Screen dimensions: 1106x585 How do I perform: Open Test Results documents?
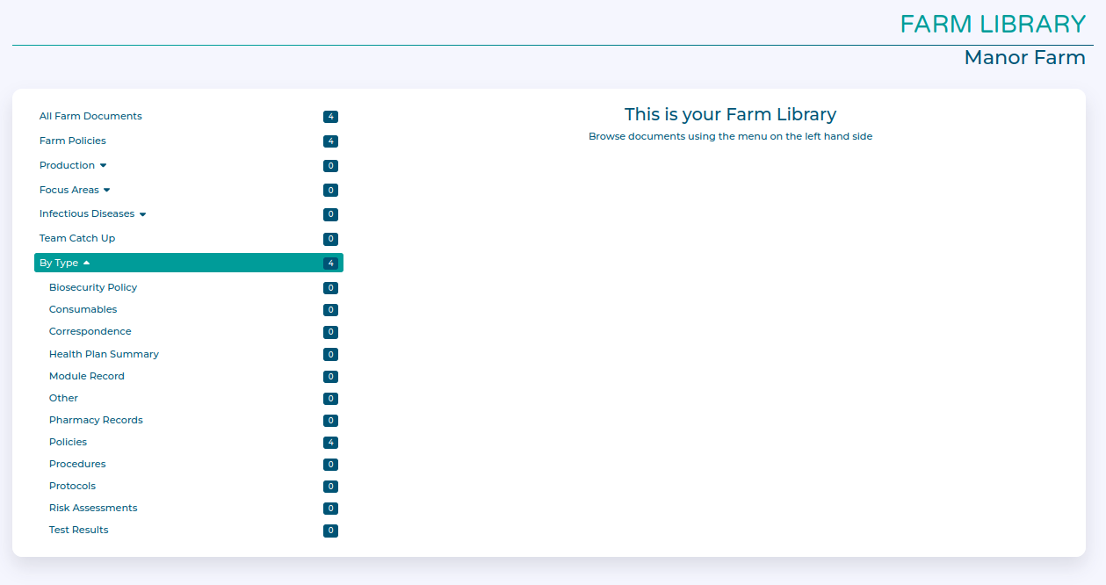coord(79,530)
